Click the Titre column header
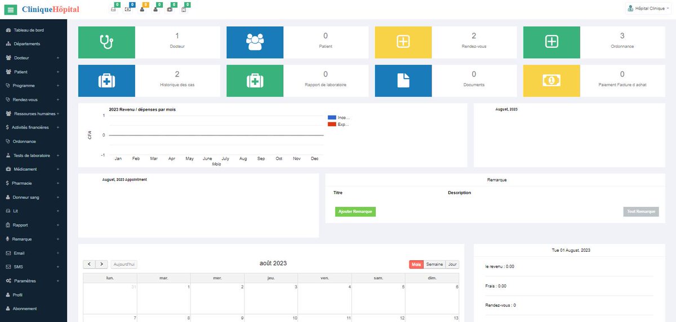The image size is (676, 322). coord(338,193)
